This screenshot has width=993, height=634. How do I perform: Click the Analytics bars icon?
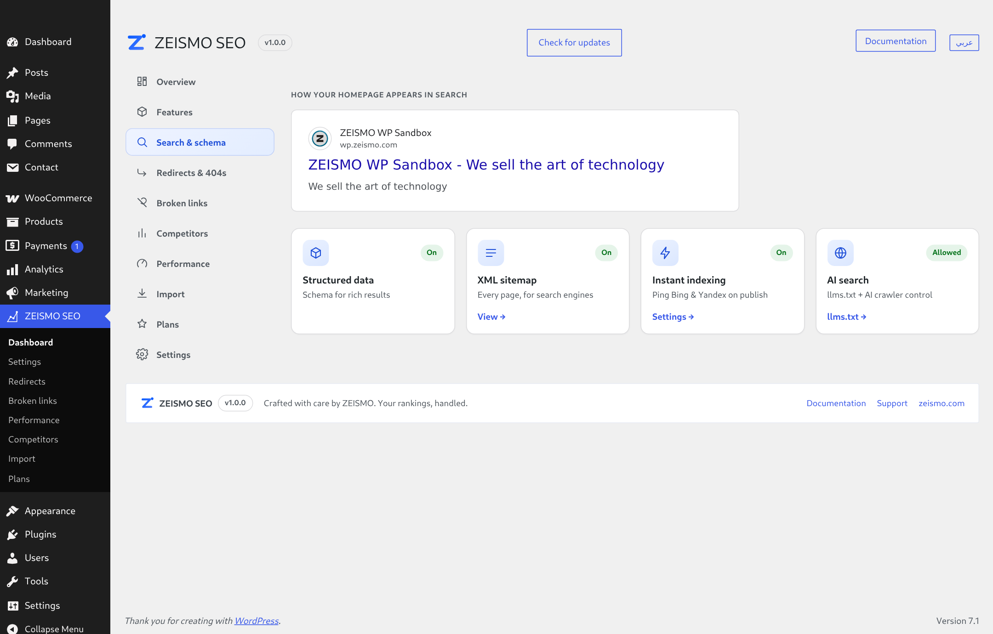pos(12,269)
